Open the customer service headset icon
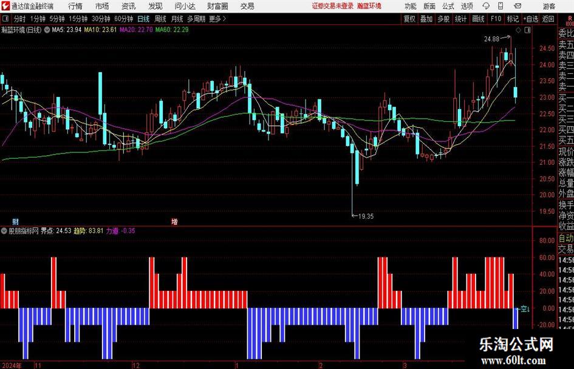Screen dimensions: 574x369 [486, 6]
